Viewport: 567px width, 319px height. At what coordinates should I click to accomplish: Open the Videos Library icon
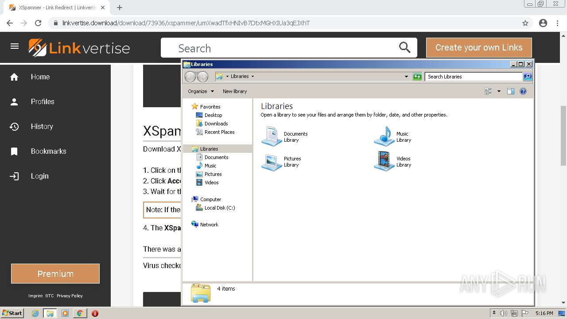[384, 161]
